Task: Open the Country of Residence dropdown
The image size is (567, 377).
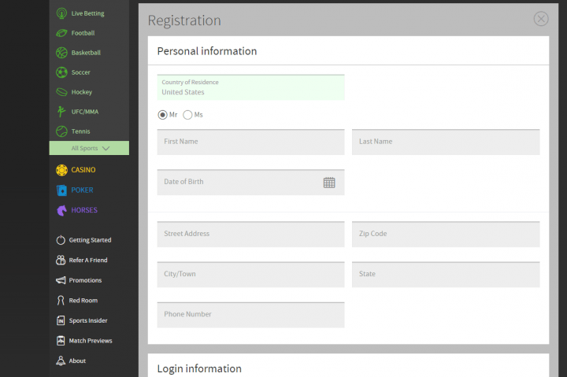Action: click(250, 87)
